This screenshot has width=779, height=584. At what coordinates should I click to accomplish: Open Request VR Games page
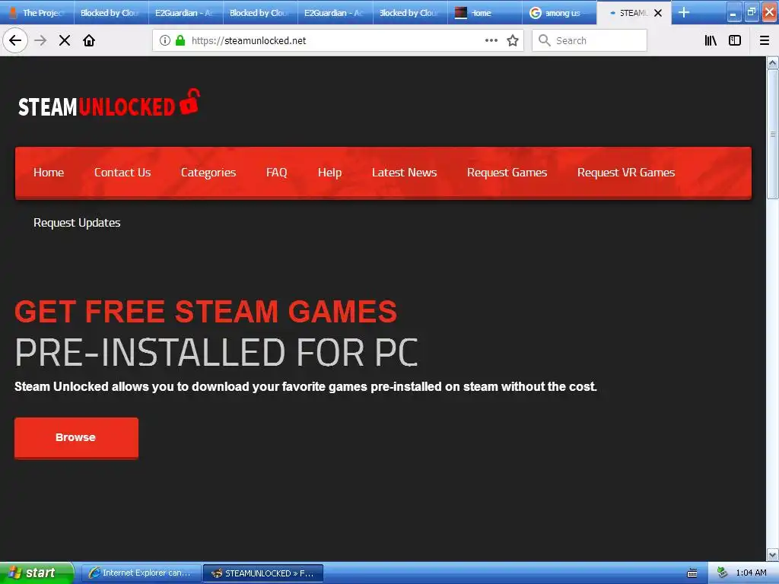tap(626, 173)
